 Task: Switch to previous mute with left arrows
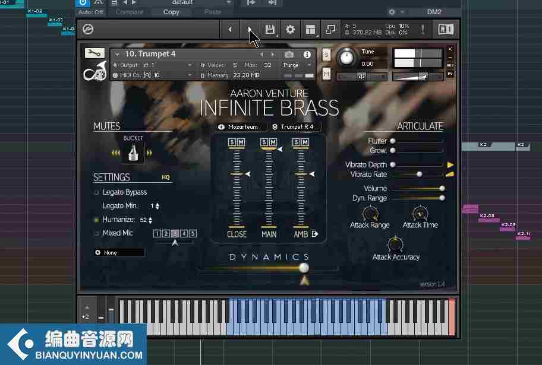click(116, 153)
